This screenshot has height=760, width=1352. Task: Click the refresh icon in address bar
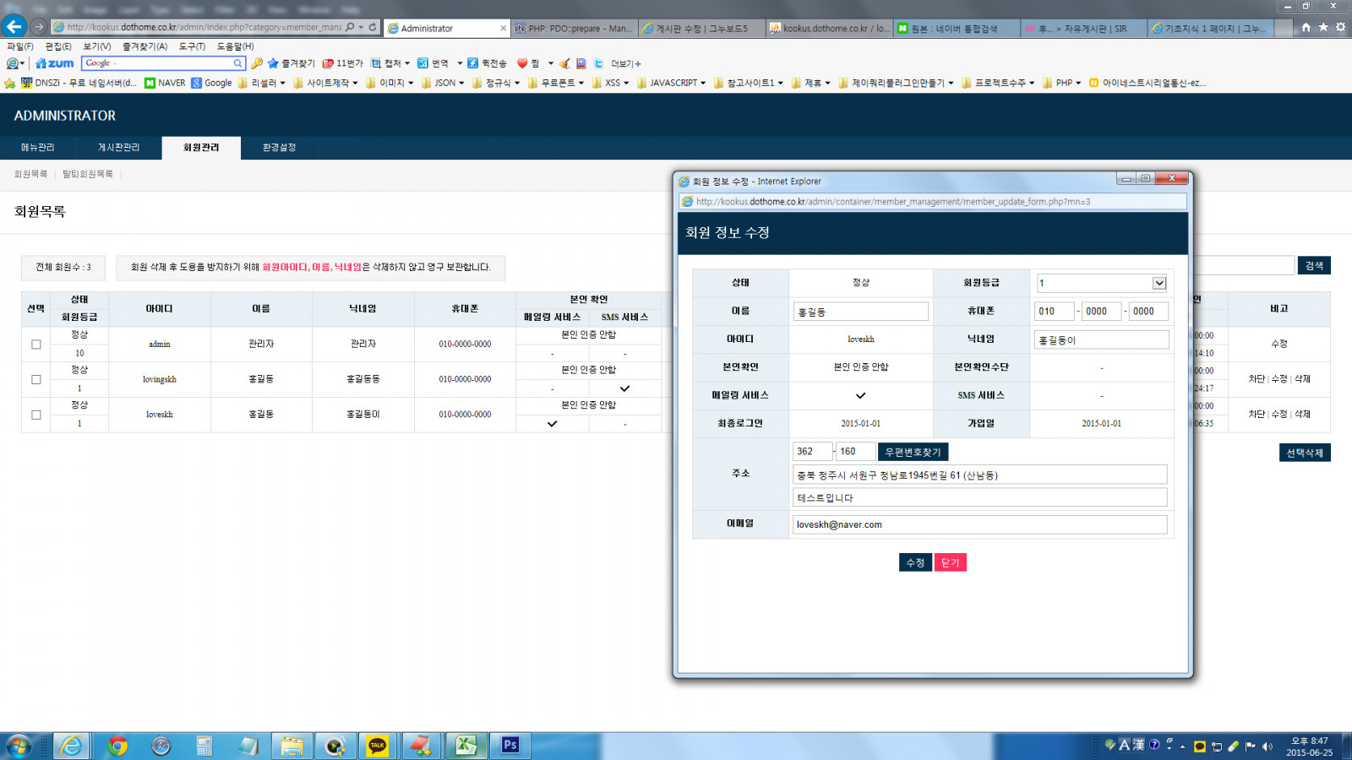click(373, 27)
